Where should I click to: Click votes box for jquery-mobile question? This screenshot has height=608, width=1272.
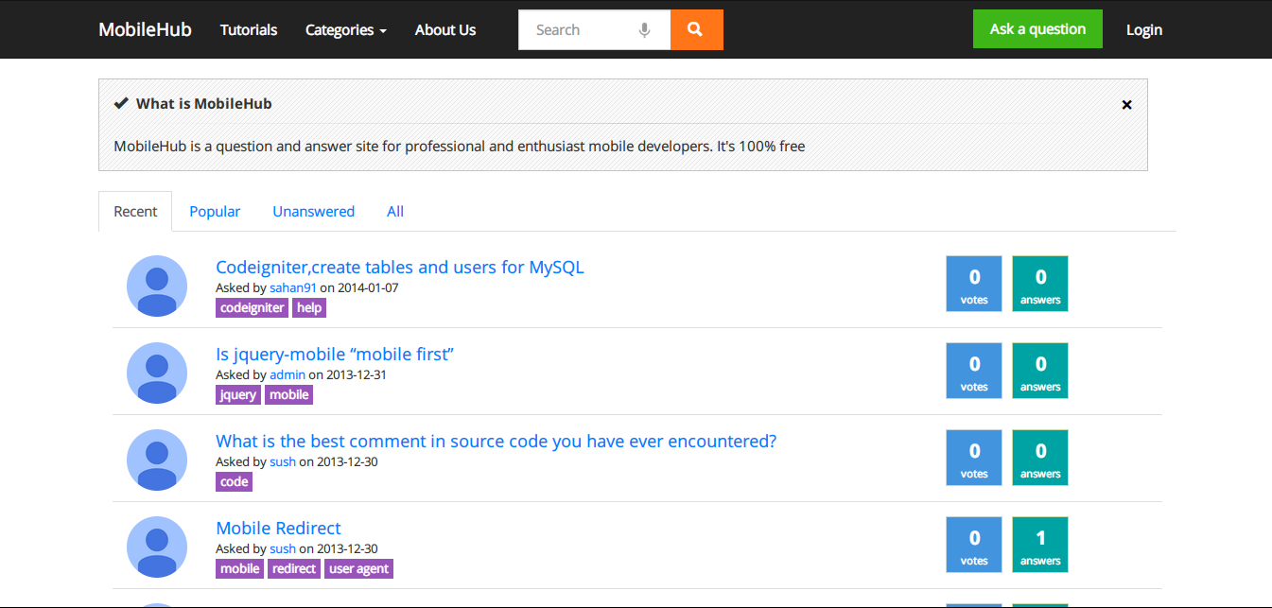click(974, 371)
